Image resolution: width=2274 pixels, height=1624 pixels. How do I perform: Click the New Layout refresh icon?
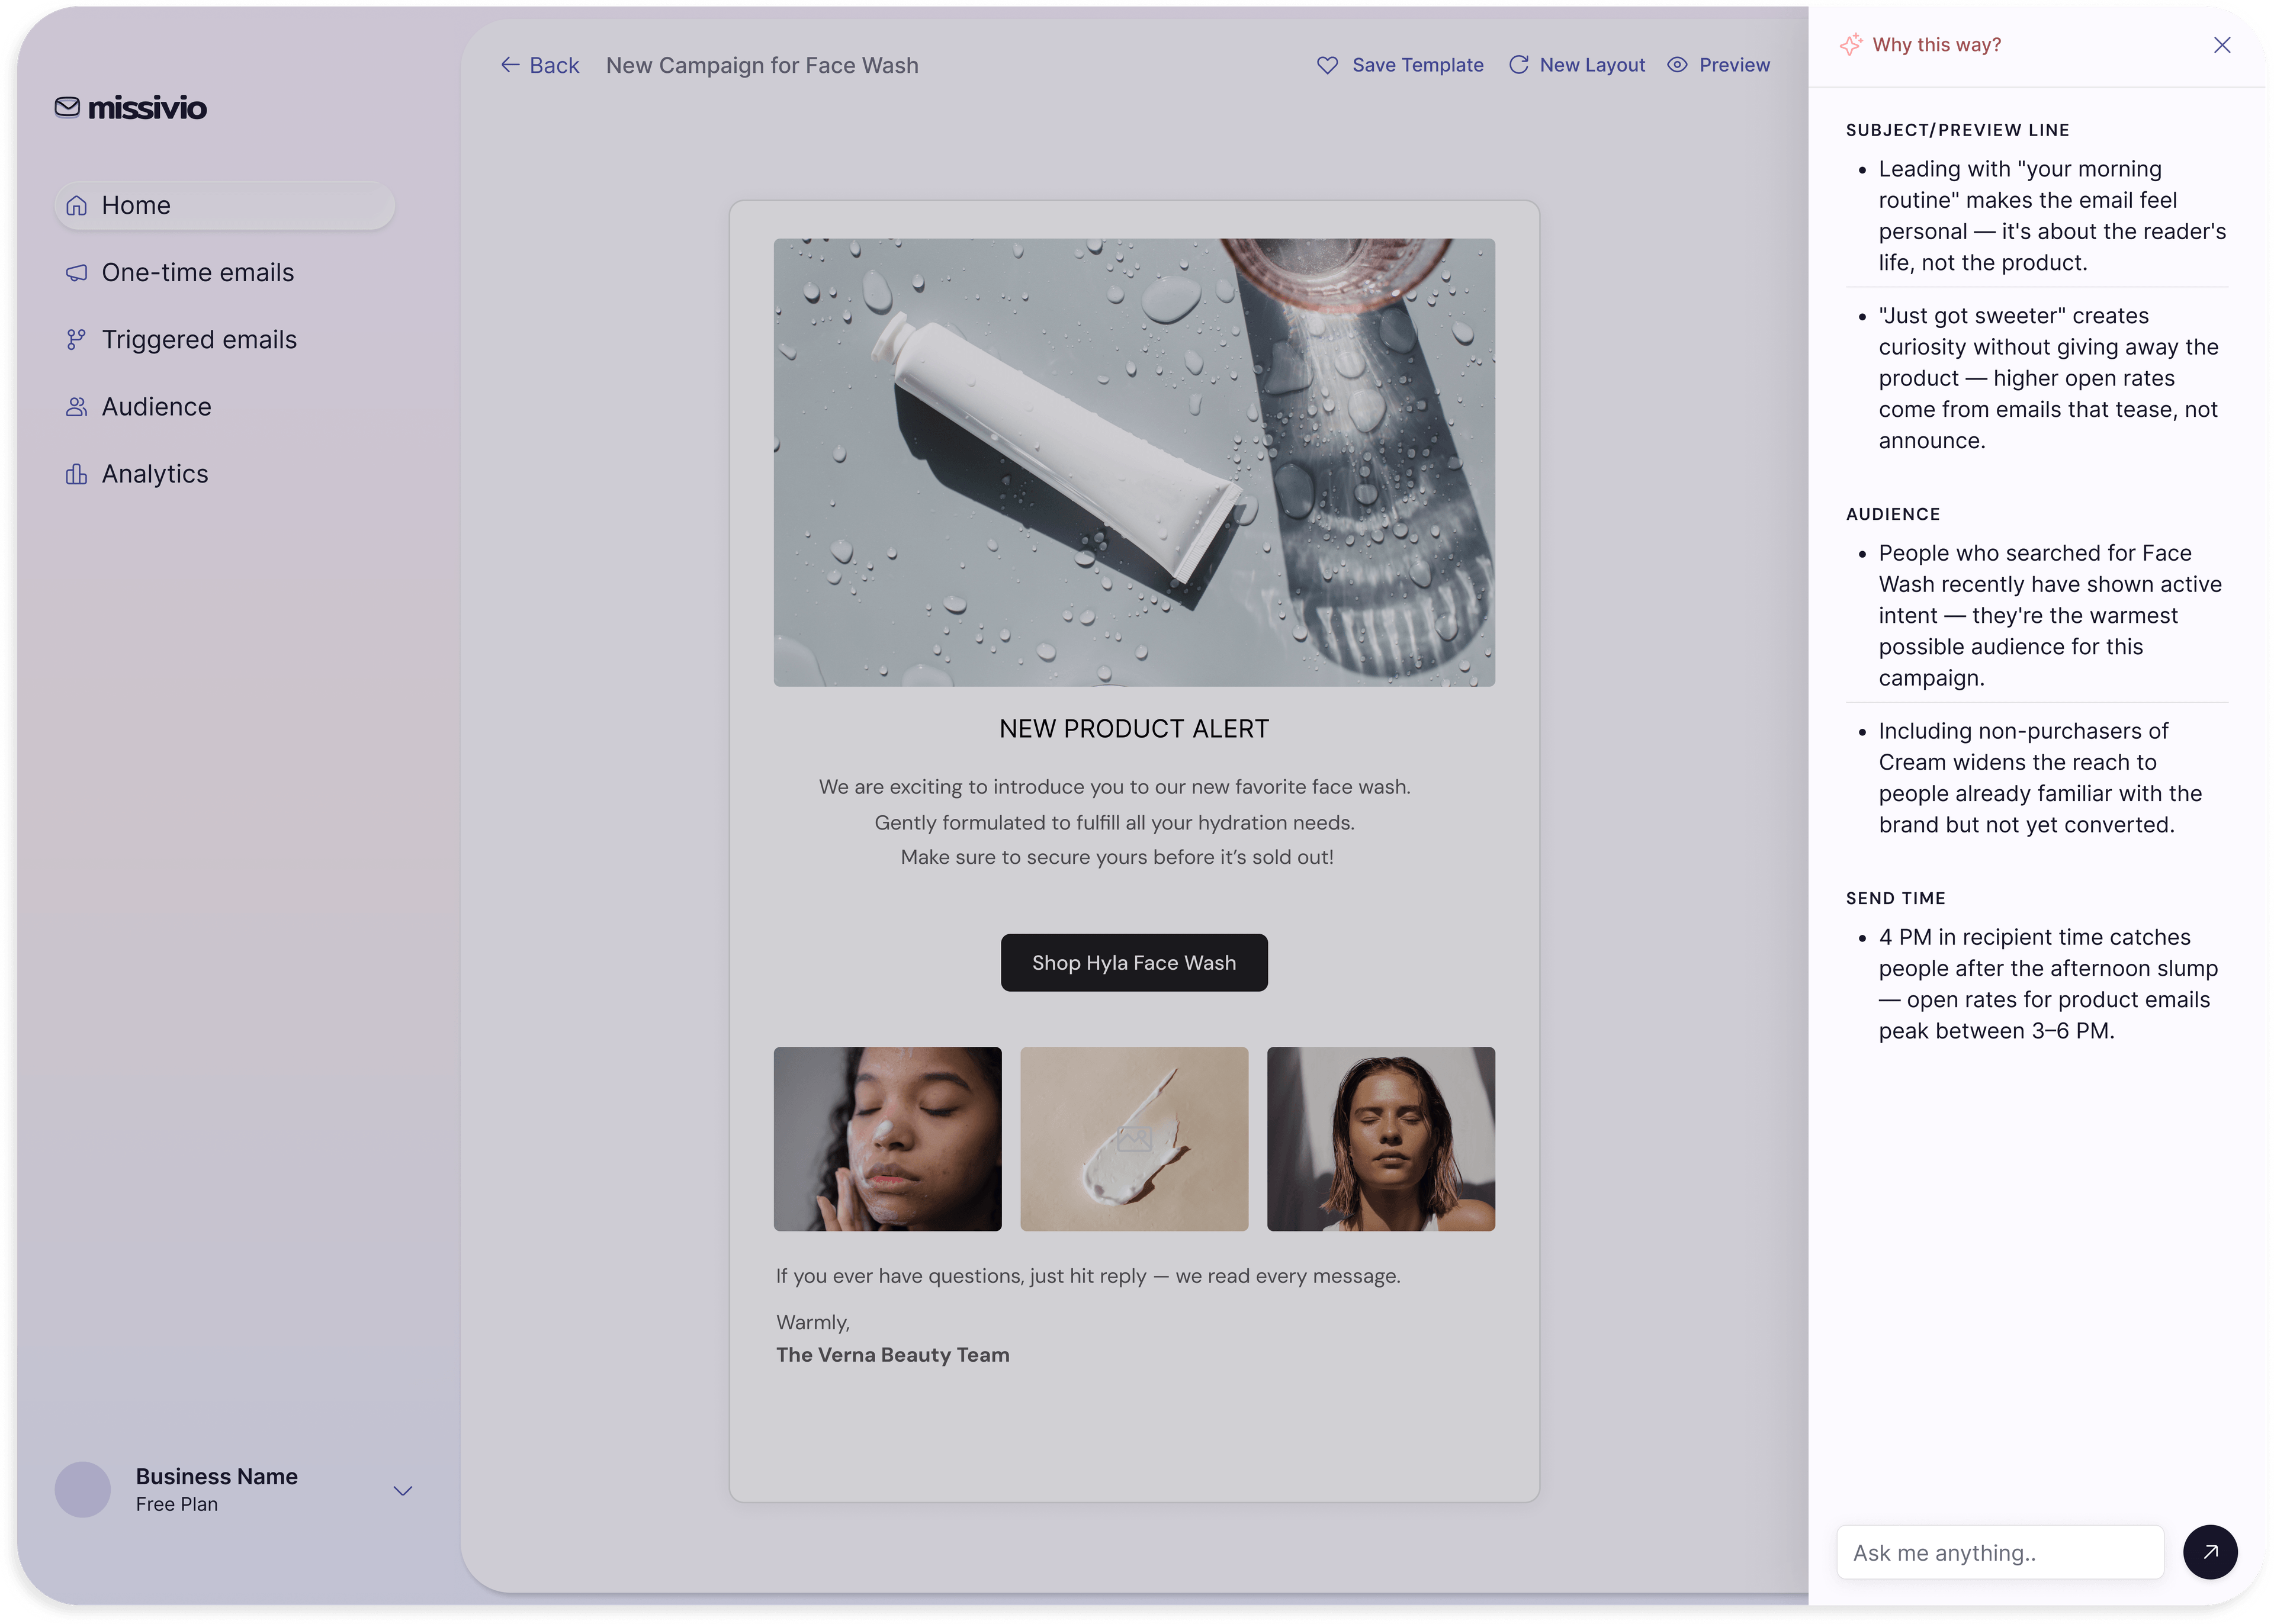(x=1518, y=65)
